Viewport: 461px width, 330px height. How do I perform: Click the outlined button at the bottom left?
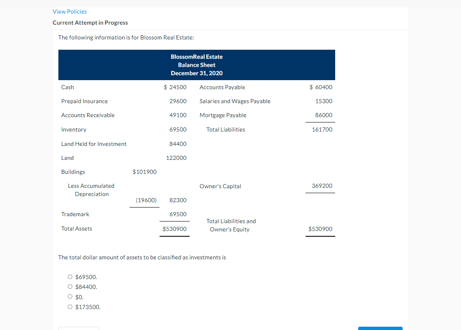coord(79,329)
